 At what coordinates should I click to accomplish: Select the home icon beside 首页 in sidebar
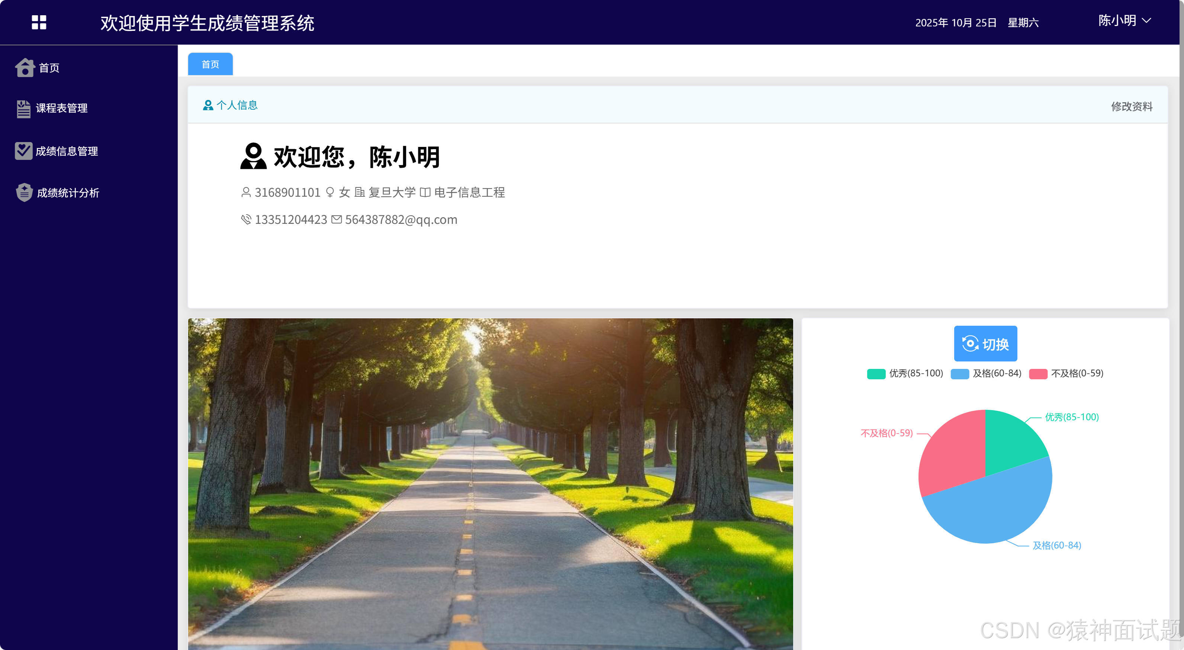click(25, 68)
